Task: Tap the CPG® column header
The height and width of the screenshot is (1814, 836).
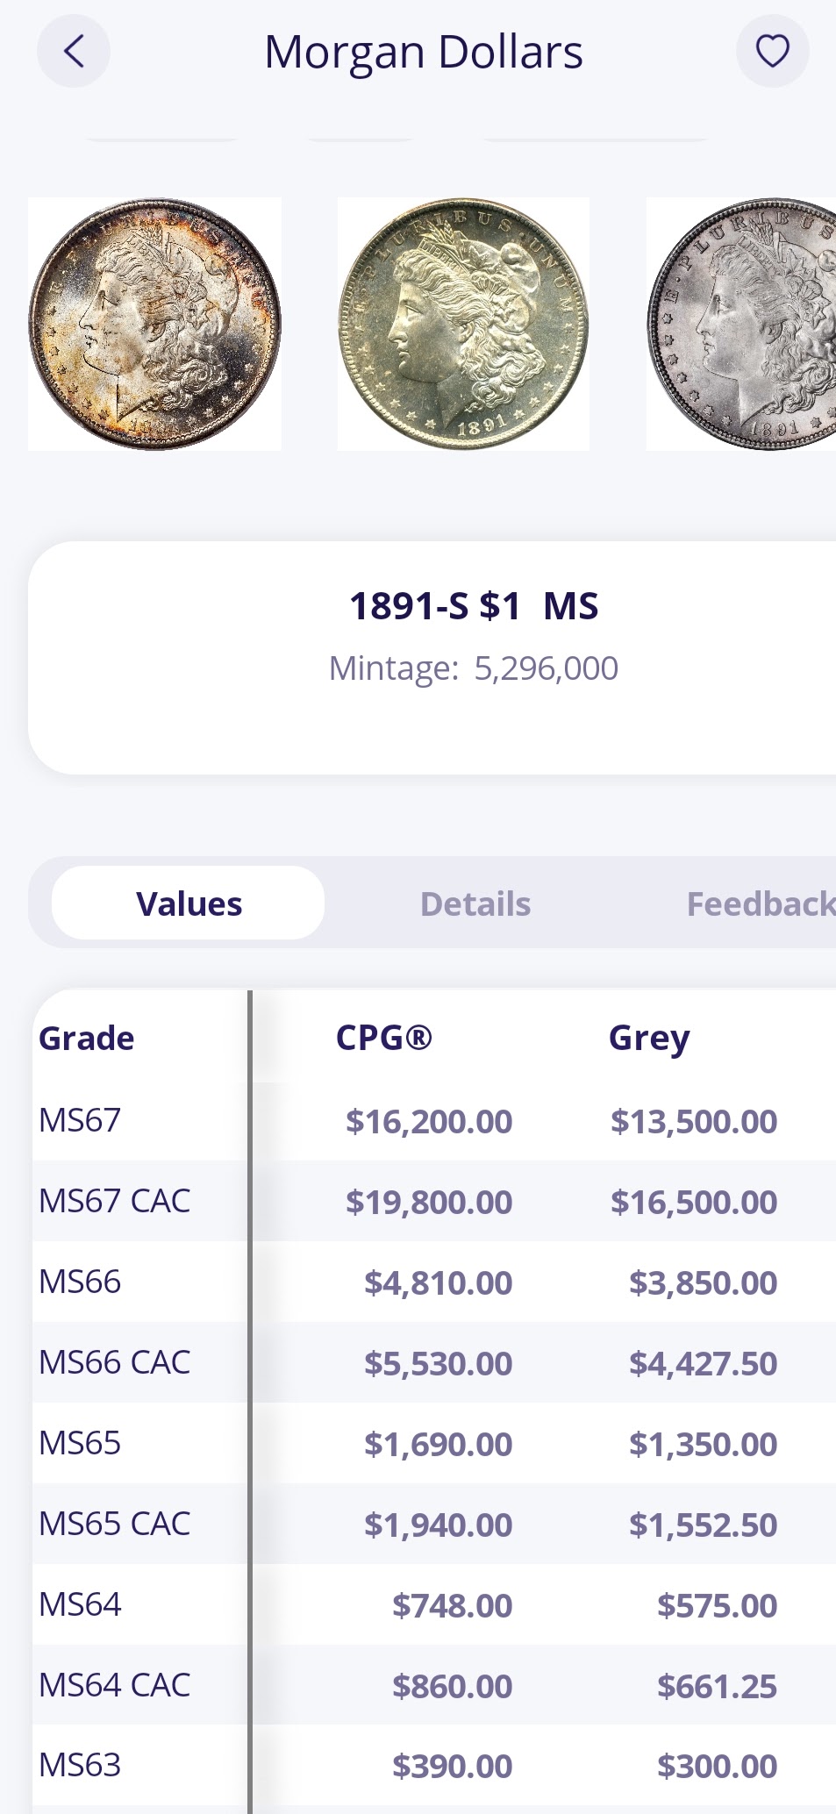Action: [x=384, y=1038]
